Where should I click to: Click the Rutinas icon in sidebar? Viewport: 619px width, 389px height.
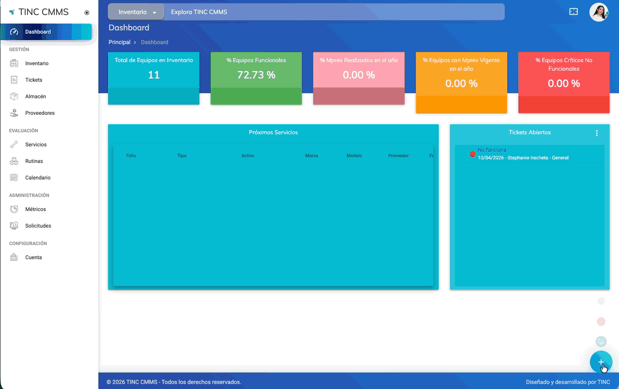click(14, 161)
